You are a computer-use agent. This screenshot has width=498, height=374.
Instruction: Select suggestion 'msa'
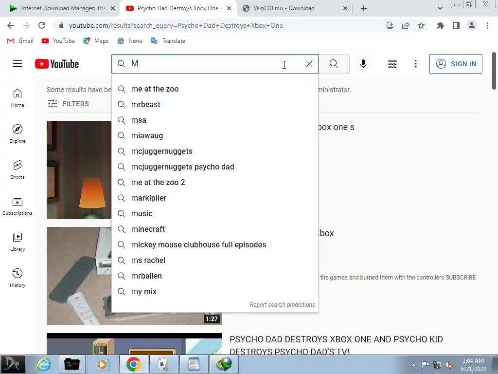click(214, 120)
